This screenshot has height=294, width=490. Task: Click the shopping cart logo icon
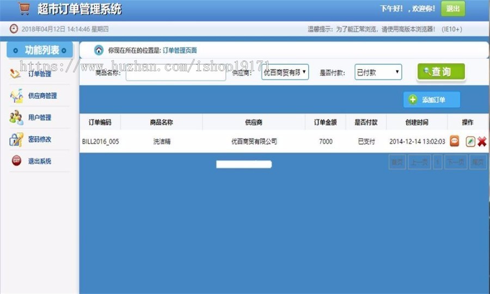click(24, 8)
